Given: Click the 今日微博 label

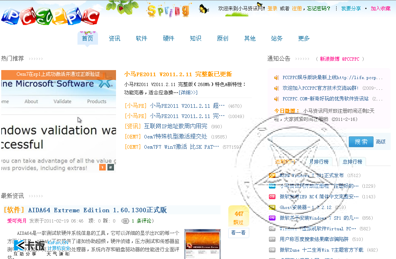Looking at the screenshot, I should click(287, 111).
